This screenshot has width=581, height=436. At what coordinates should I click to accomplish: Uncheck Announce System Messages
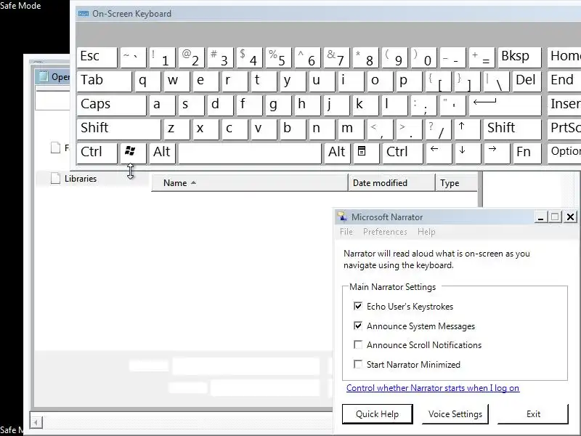[358, 326]
